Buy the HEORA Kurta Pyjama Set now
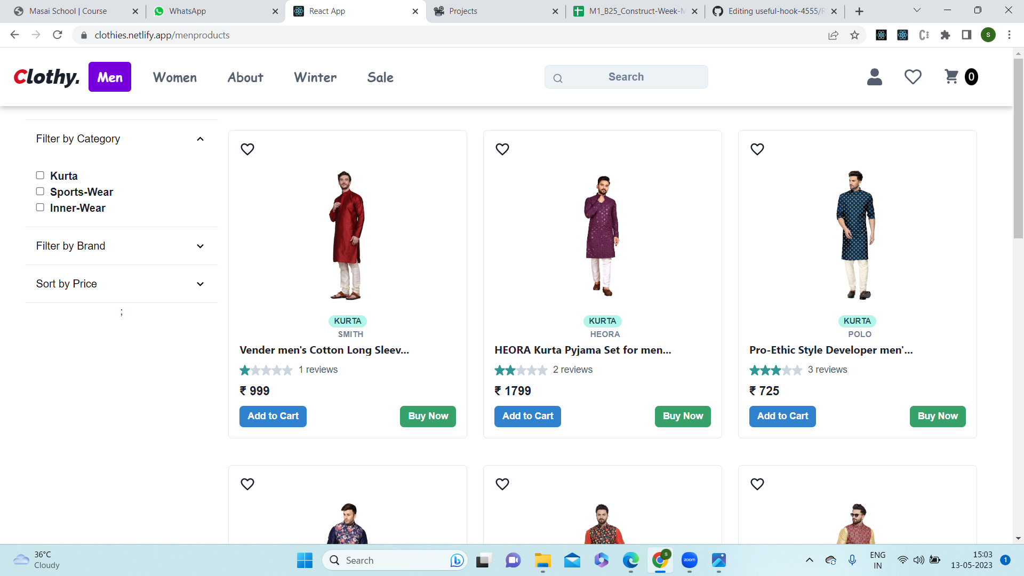1024x576 pixels. click(x=682, y=416)
